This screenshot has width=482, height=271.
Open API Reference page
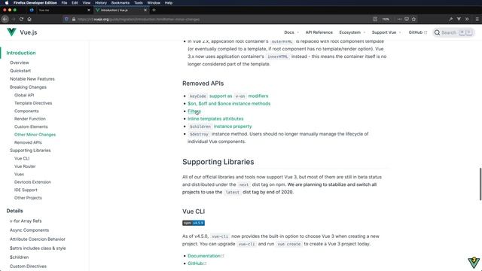319,32
